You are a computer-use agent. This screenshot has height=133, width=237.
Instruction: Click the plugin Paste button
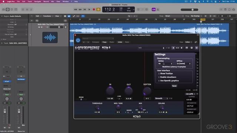[112, 42]
